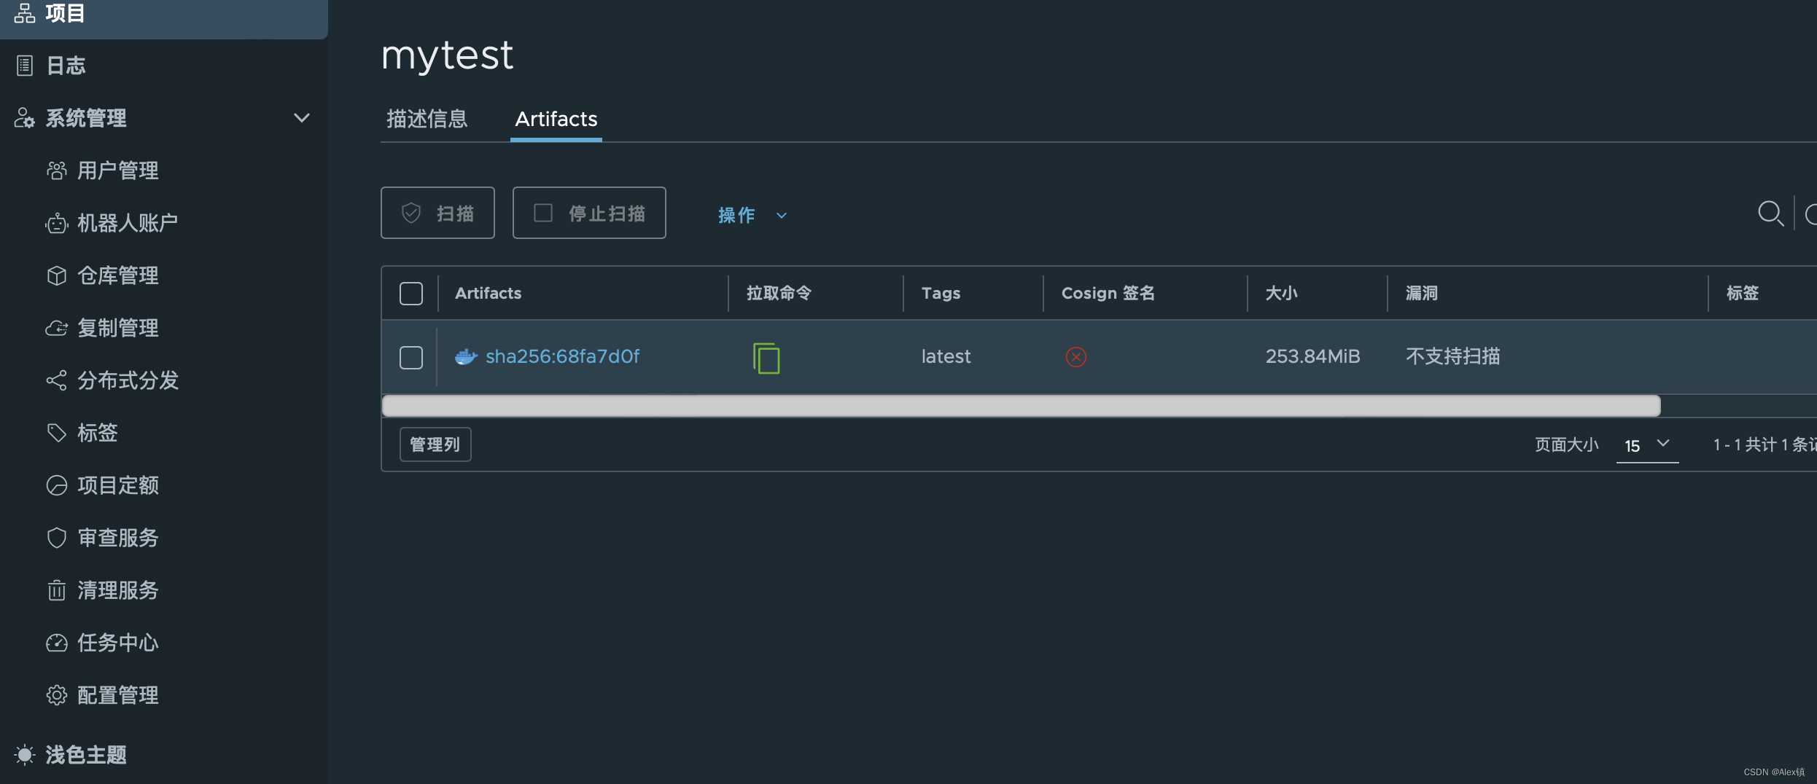
Task: Go to 标签 labels page in sidebar
Action: tap(97, 433)
